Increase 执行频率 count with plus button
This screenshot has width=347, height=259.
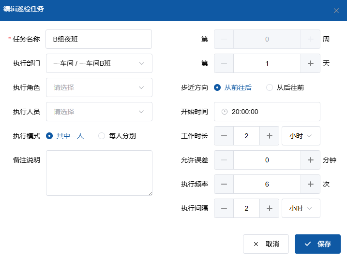[310, 184]
